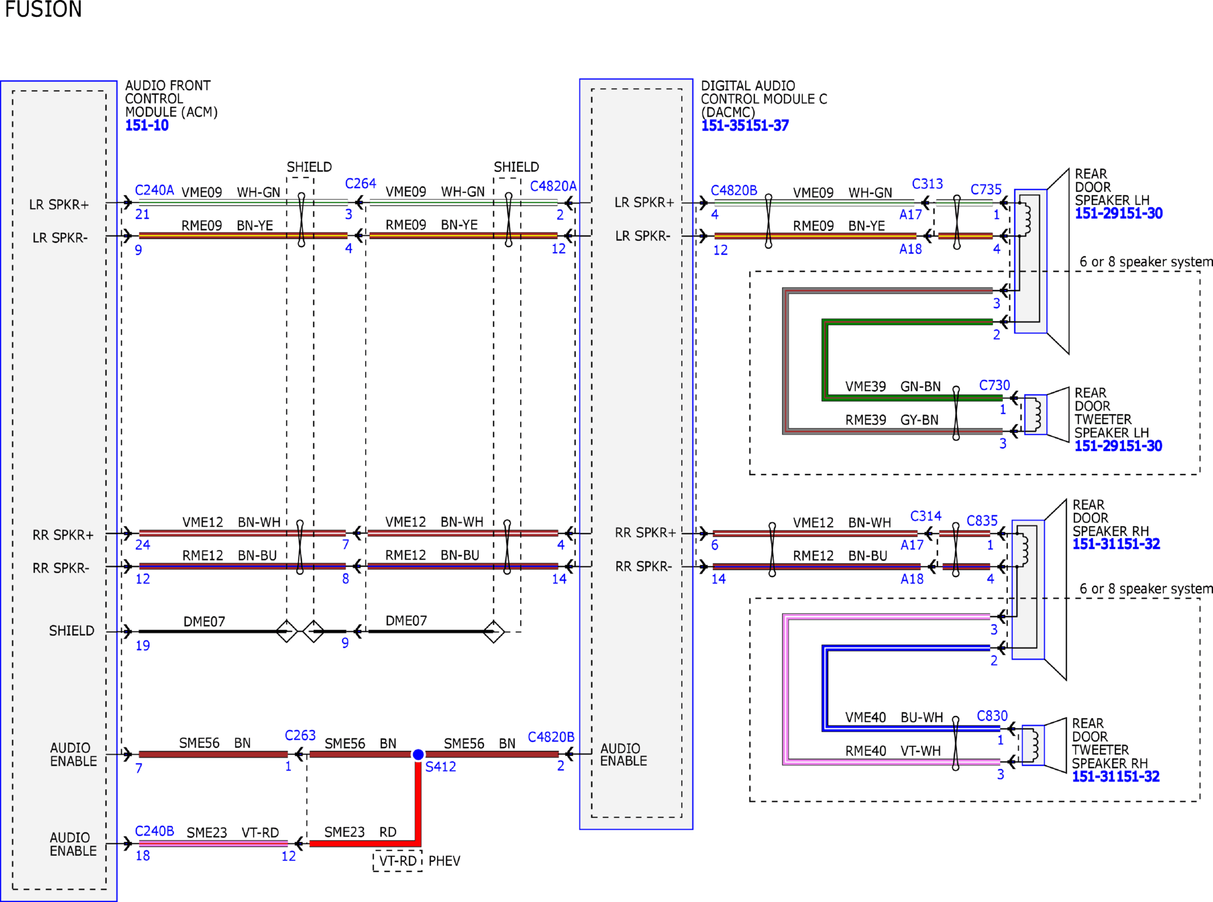Click the AUDIO FRONT CONTROL MODULE (ACM) label

pyautogui.click(x=171, y=99)
